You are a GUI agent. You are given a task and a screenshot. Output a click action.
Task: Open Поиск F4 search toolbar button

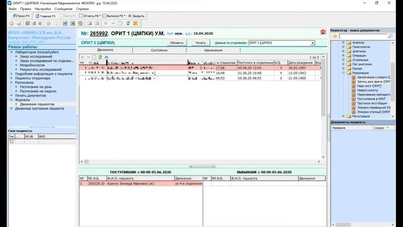click(x=21, y=16)
